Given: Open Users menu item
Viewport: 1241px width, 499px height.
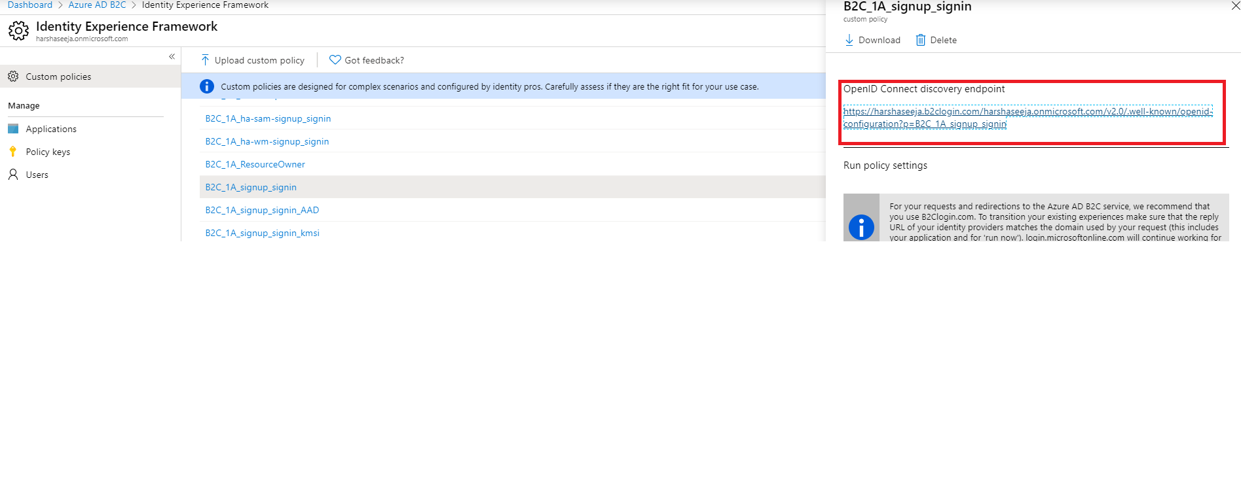Looking at the screenshot, I should 37,175.
